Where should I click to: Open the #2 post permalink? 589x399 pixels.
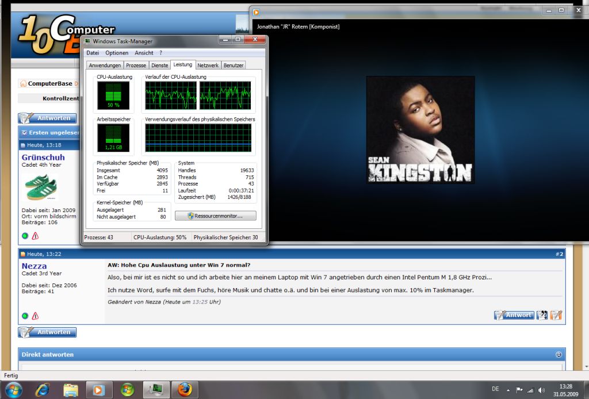pos(559,254)
